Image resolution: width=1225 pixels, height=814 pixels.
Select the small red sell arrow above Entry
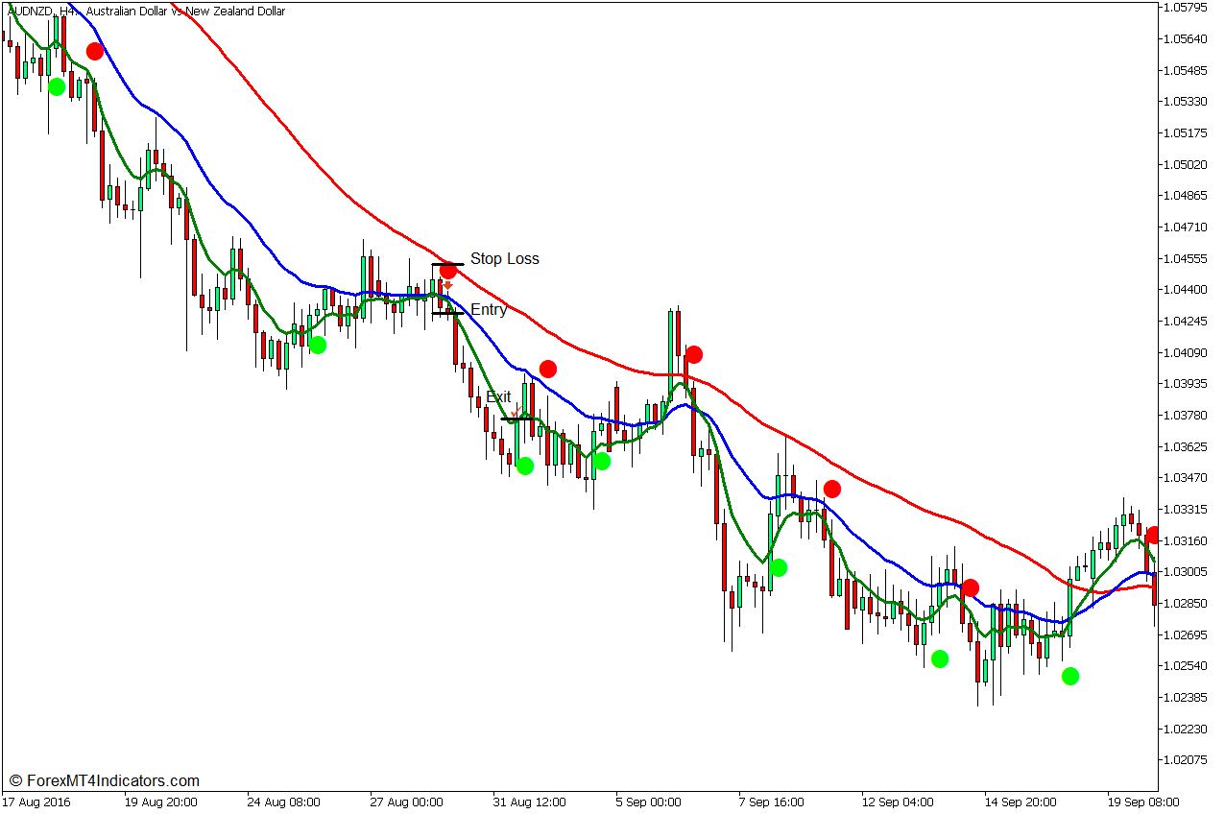coord(447,285)
